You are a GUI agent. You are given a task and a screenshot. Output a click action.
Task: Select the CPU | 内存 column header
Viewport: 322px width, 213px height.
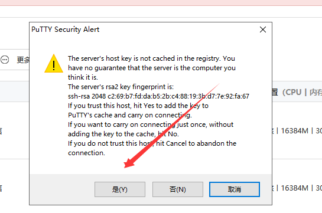pyautogui.click(x=297, y=92)
